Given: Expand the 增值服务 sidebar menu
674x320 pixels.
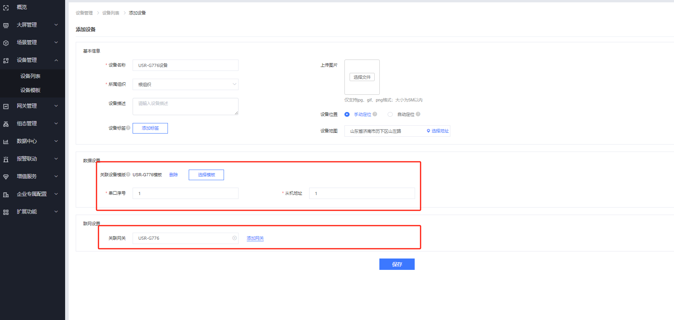Looking at the screenshot, I should [x=56, y=176].
